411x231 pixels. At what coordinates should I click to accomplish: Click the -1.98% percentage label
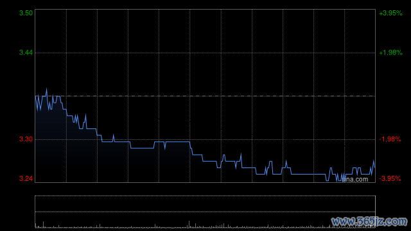[x=390, y=139]
